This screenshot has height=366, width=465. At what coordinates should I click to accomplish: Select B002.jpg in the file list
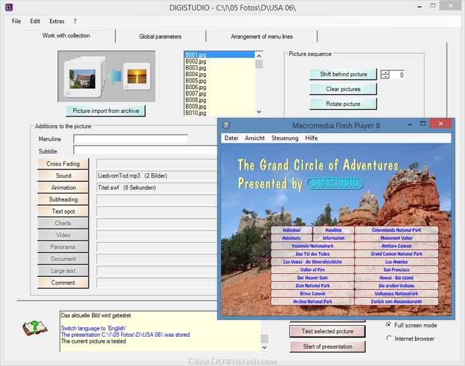coord(219,61)
